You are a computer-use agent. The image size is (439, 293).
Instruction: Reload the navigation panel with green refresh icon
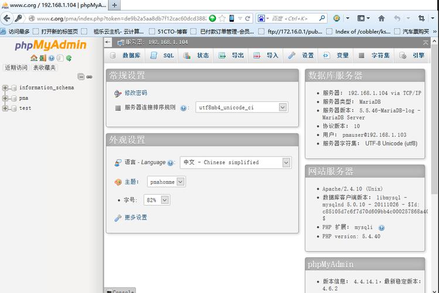click(69, 58)
